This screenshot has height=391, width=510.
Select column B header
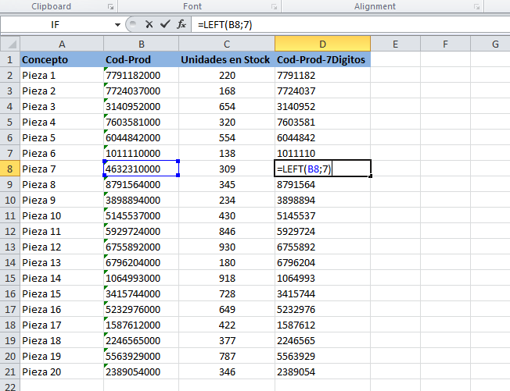click(141, 44)
